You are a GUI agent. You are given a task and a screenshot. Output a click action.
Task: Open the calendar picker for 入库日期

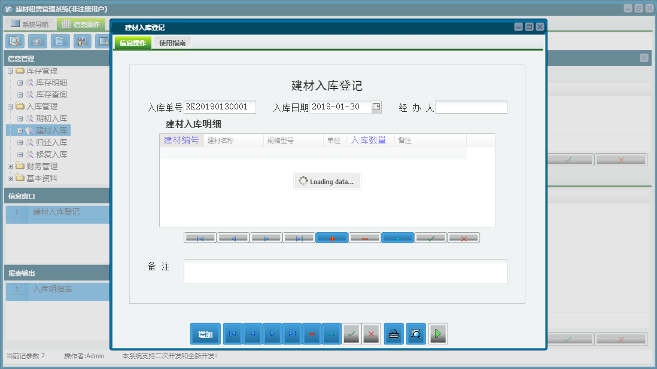tap(376, 107)
